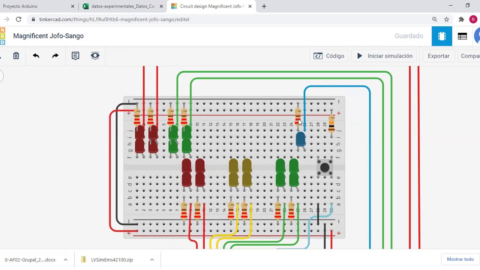The width and height of the screenshot is (480, 270).
Task: Bookmark this page with the star
Action: pos(447,19)
